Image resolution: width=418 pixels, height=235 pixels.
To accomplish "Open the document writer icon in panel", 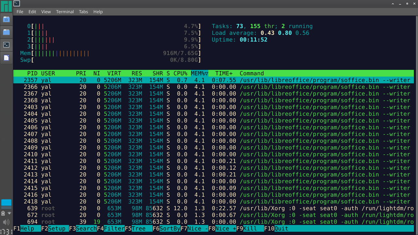I will click(6, 58).
